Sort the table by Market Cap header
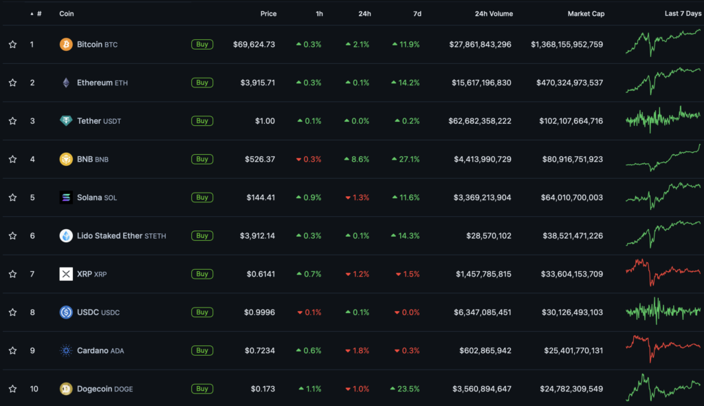 point(586,14)
